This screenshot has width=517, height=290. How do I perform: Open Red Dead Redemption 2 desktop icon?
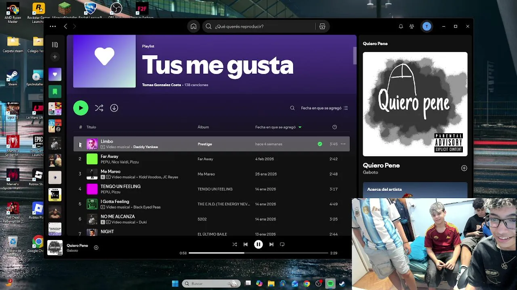click(13, 213)
